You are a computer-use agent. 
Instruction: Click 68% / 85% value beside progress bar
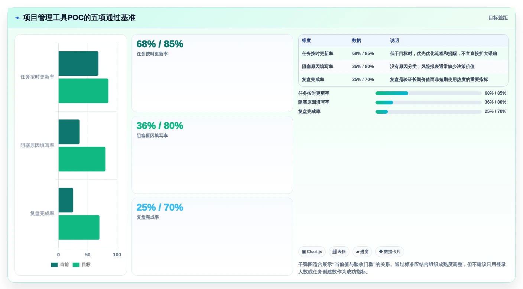(496, 93)
